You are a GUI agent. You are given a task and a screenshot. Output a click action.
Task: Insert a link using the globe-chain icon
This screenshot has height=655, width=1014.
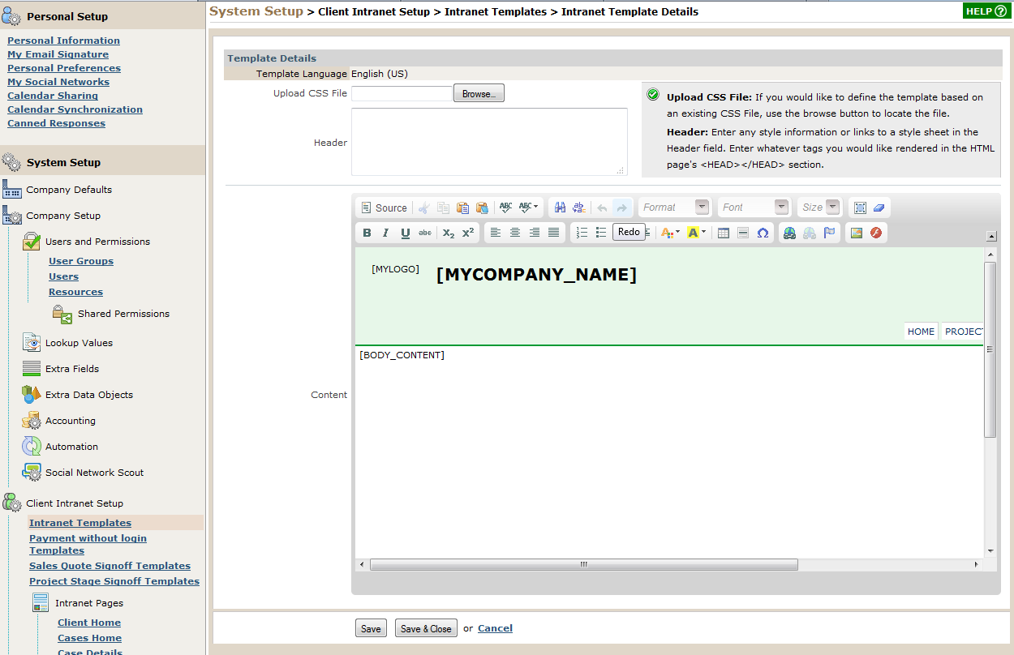click(x=790, y=233)
